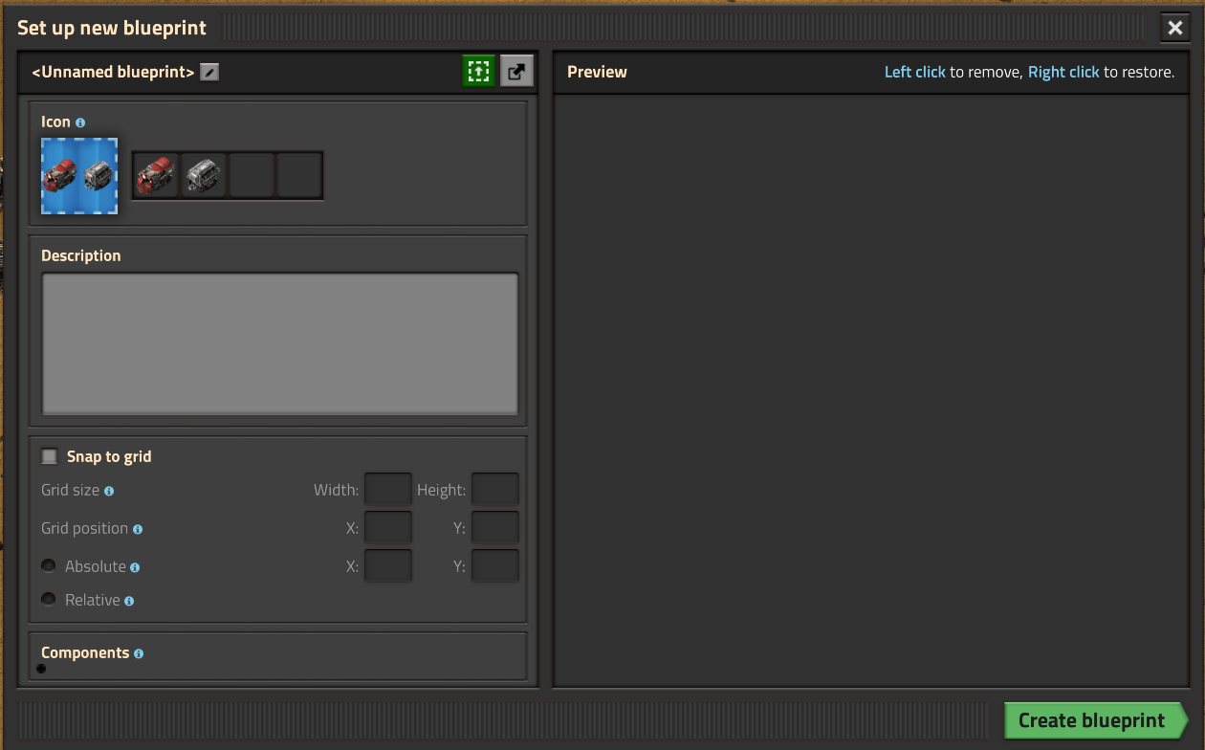Image resolution: width=1205 pixels, height=750 pixels.
Task: Click the info icon beside Absolute
Action: [x=135, y=567]
